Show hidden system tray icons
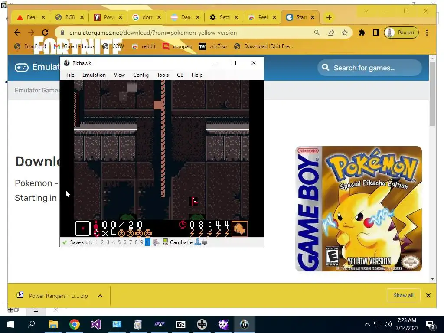This screenshot has width=444, height=333. 367,324
